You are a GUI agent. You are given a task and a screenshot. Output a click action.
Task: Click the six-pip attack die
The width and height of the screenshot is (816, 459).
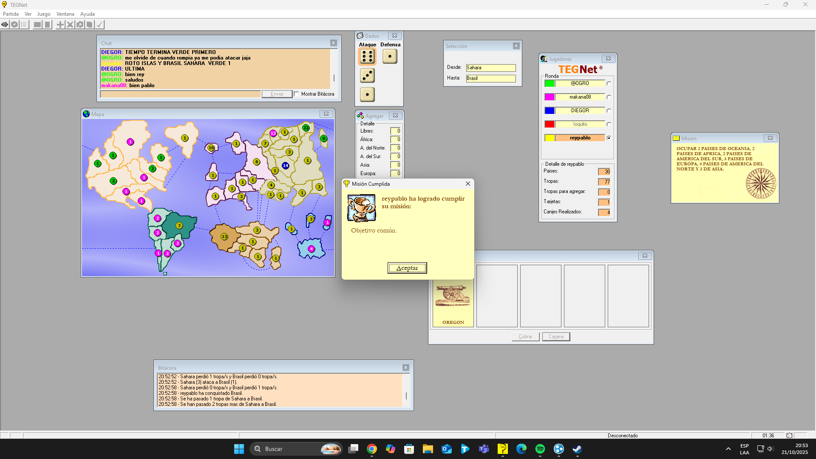(x=367, y=56)
